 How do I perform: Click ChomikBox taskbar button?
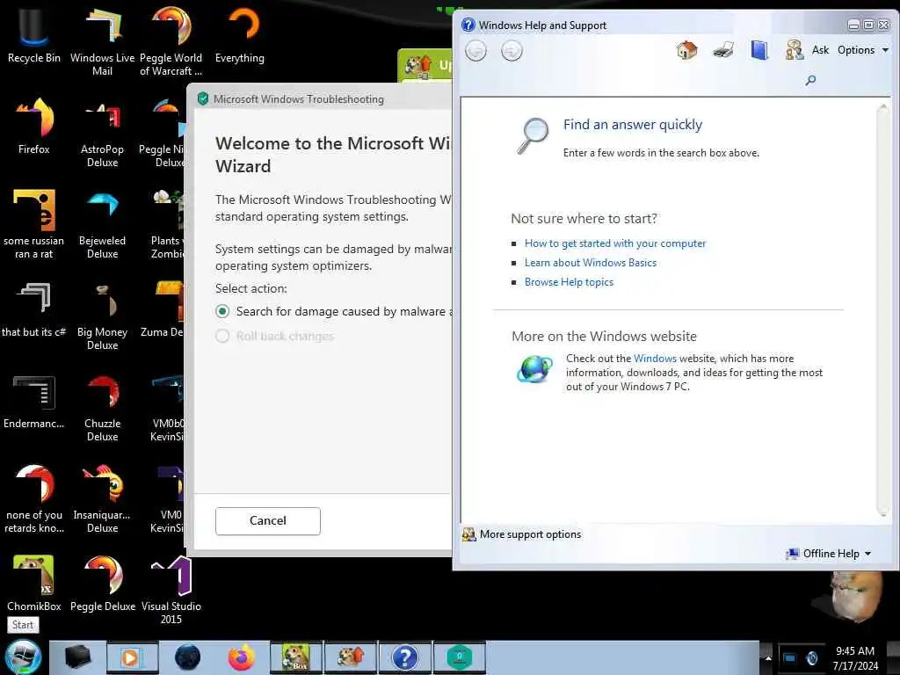[x=296, y=657]
